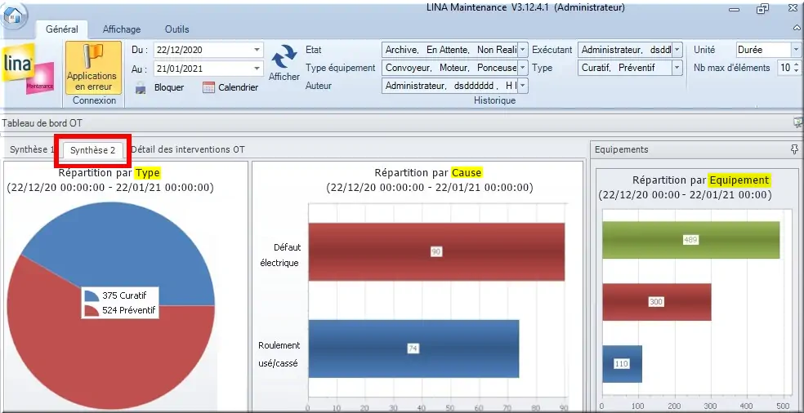Click the Répartition par Equipement chart title
The image size is (804, 413).
(x=701, y=180)
